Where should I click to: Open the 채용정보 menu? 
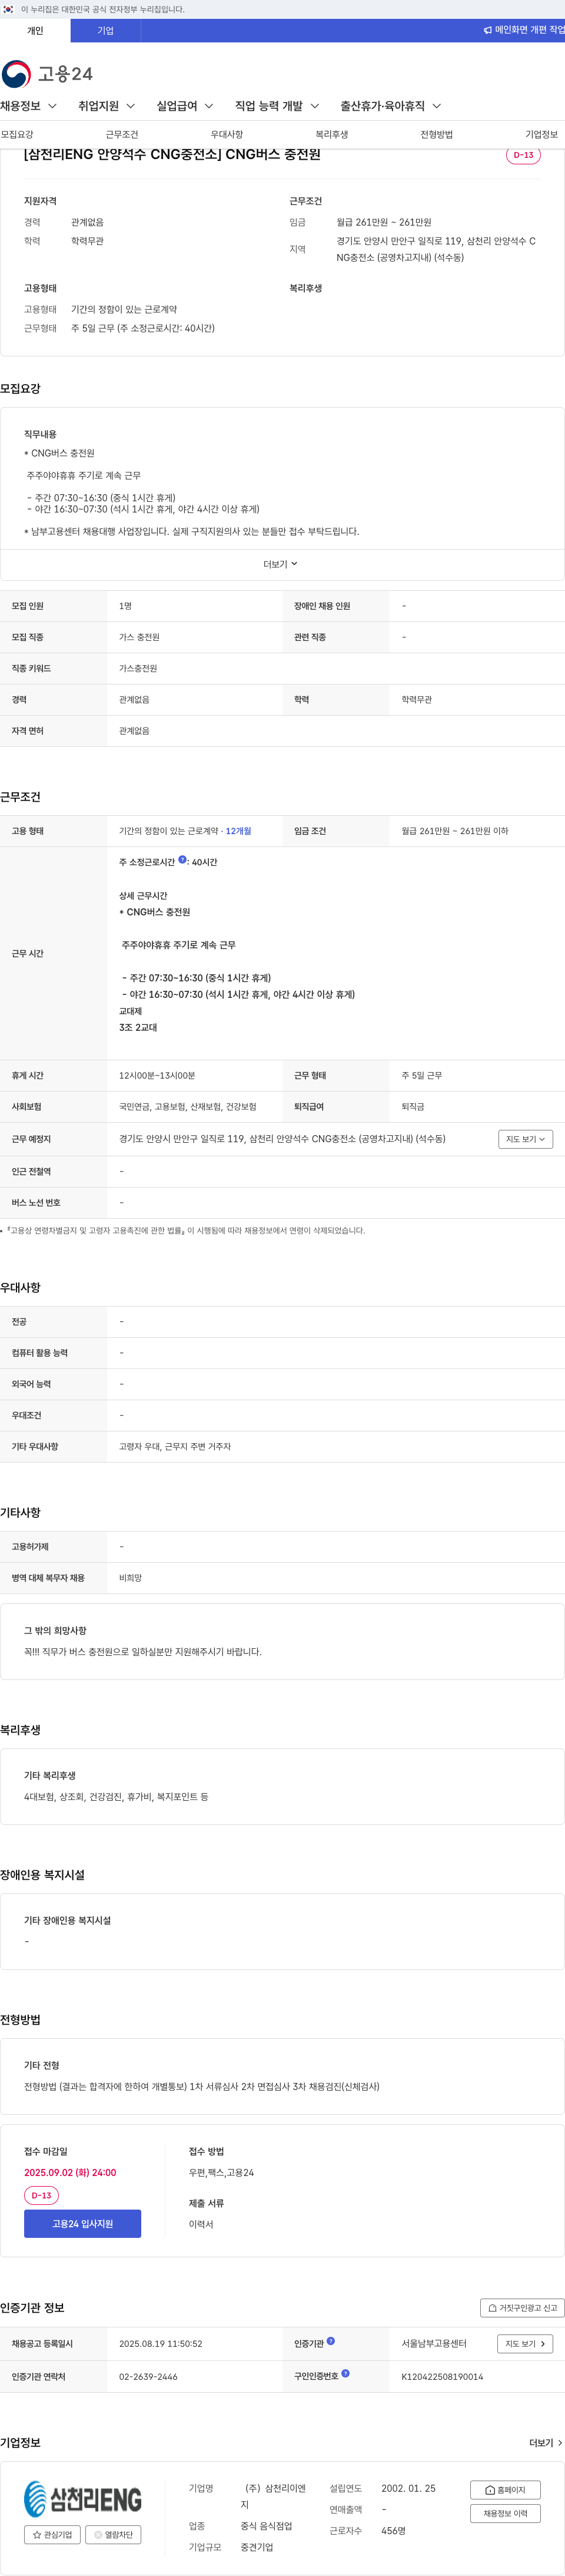(29, 106)
